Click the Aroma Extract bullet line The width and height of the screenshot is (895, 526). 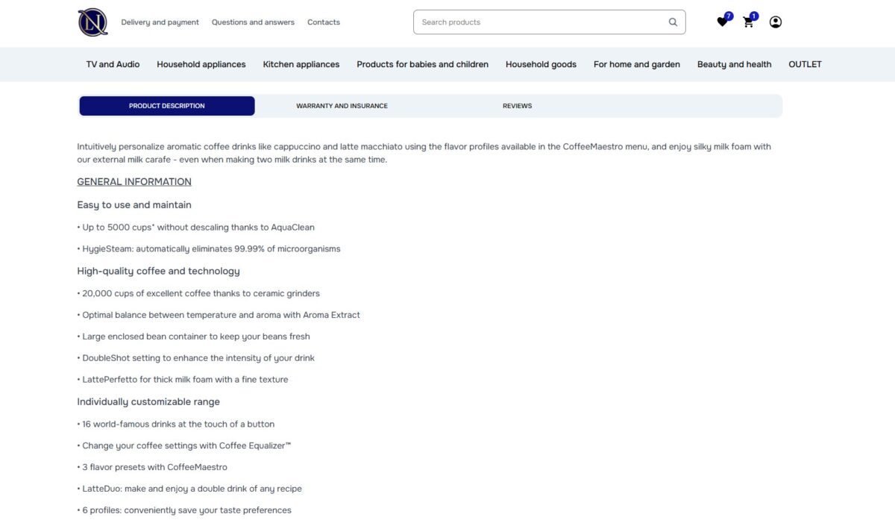click(x=219, y=315)
